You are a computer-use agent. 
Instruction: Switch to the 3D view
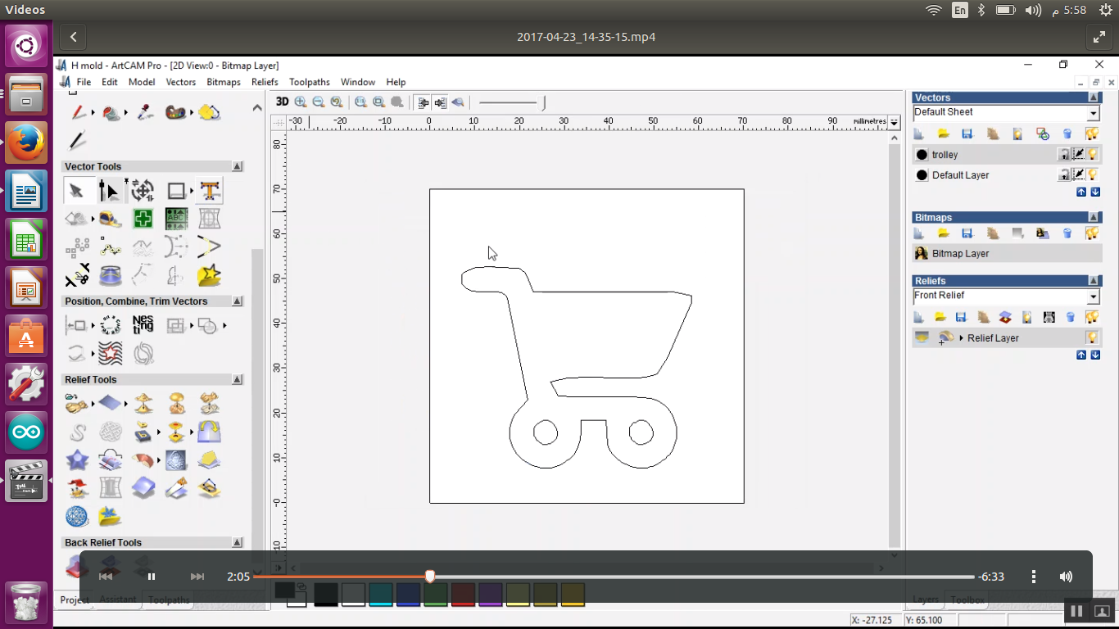pyautogui.click(x=282, y=102)
